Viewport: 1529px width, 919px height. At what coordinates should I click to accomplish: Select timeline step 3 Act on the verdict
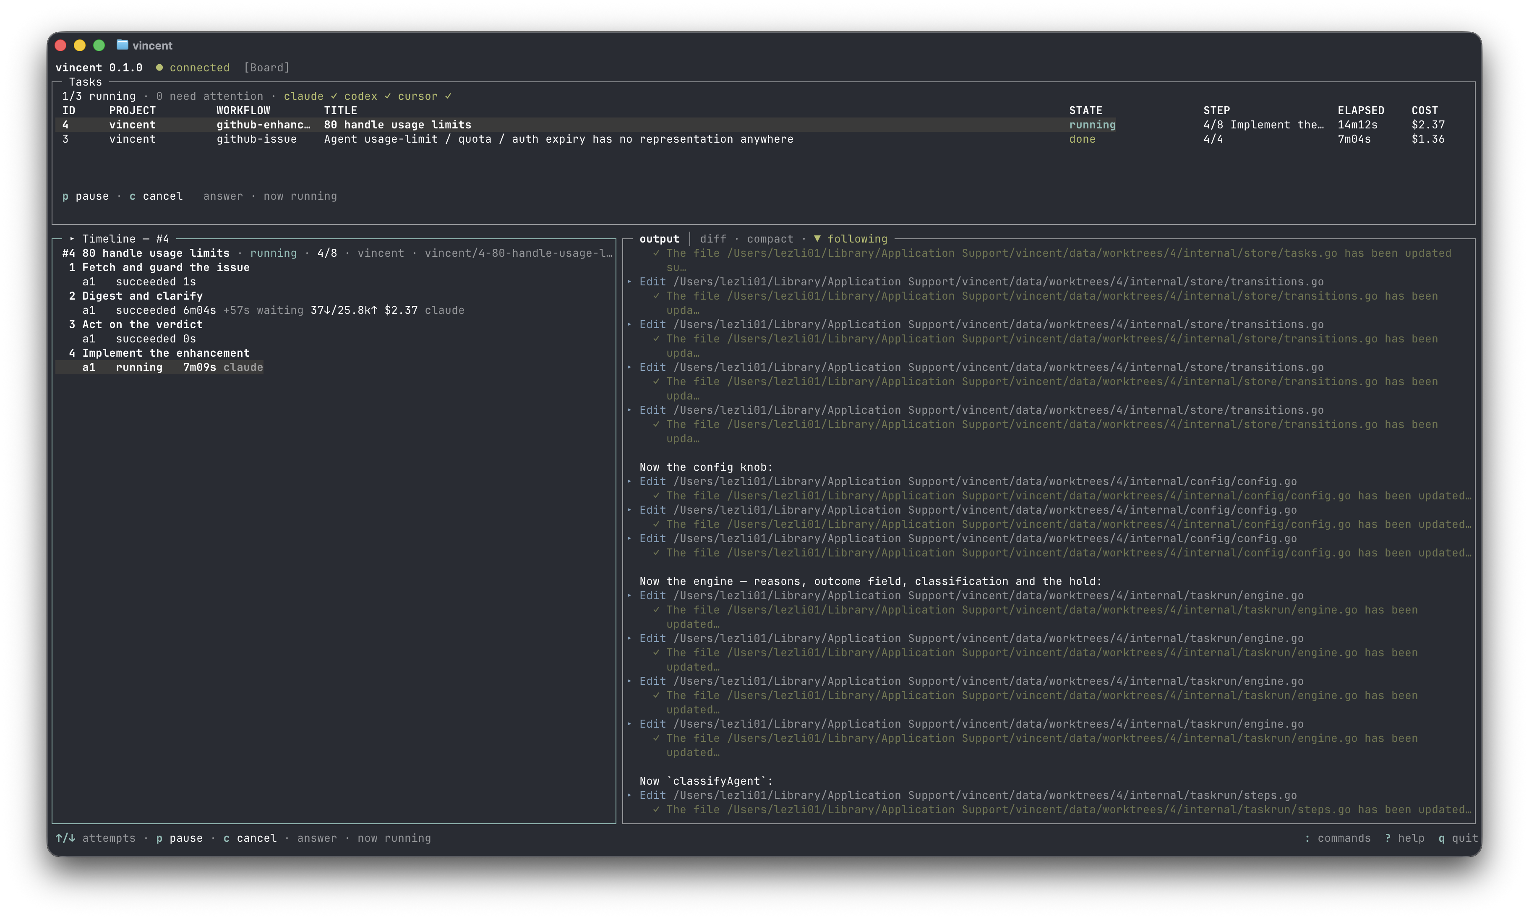tap(136, 324)
